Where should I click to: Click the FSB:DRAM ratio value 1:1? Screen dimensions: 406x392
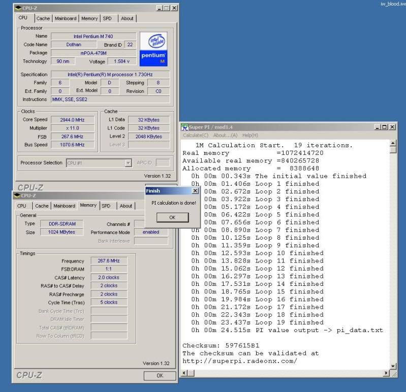(x=109, y=269)
